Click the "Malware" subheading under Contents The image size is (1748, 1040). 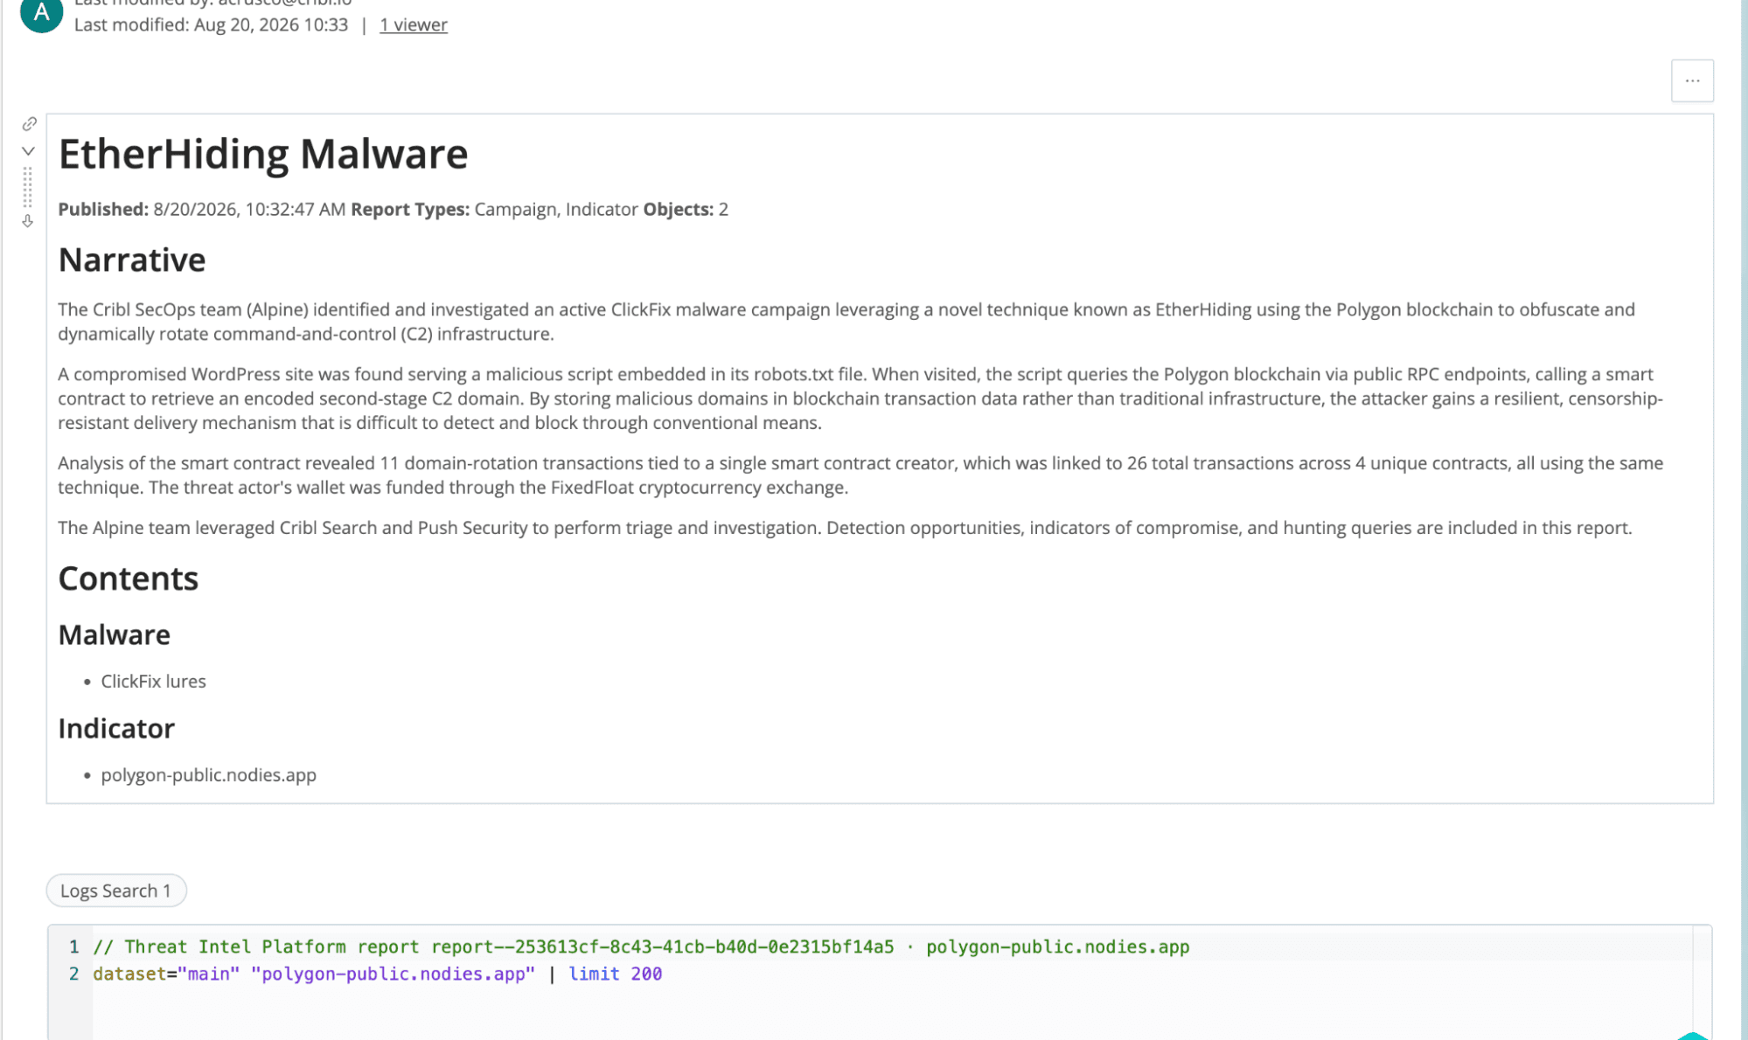point(115,634)
